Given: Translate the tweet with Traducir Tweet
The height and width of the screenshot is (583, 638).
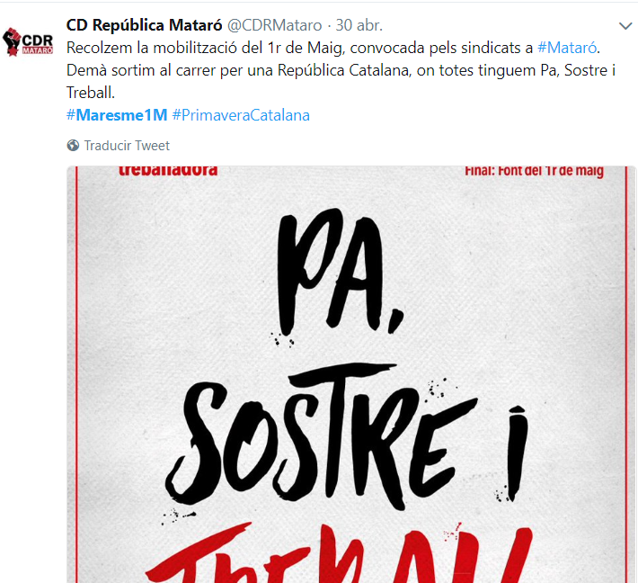Looking at the screenshot, I should tap(127, 146).
